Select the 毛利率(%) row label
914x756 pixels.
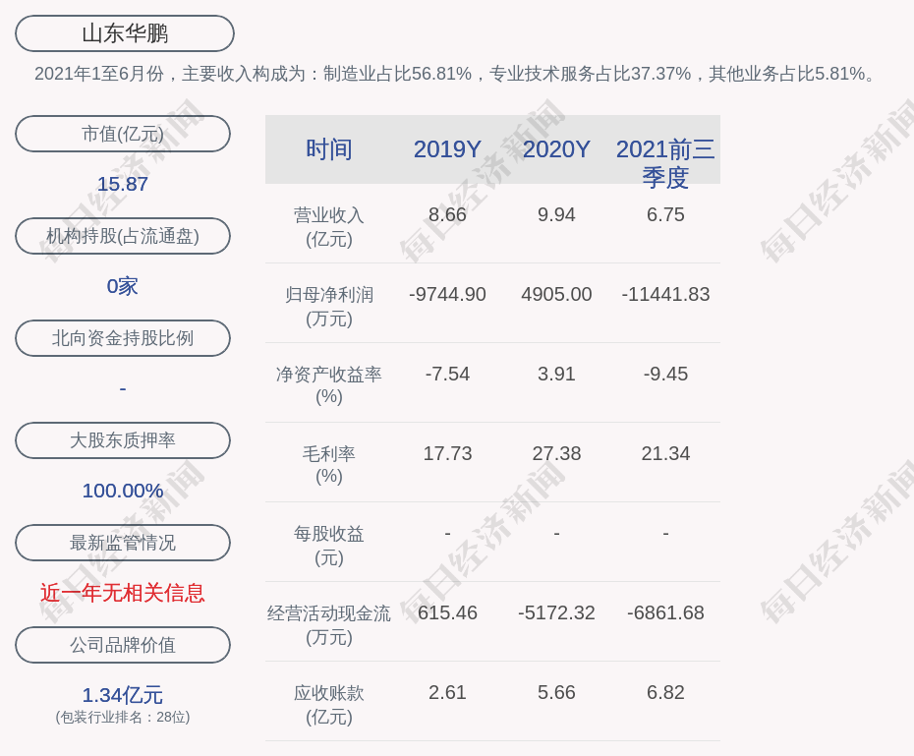click(329, 465)
